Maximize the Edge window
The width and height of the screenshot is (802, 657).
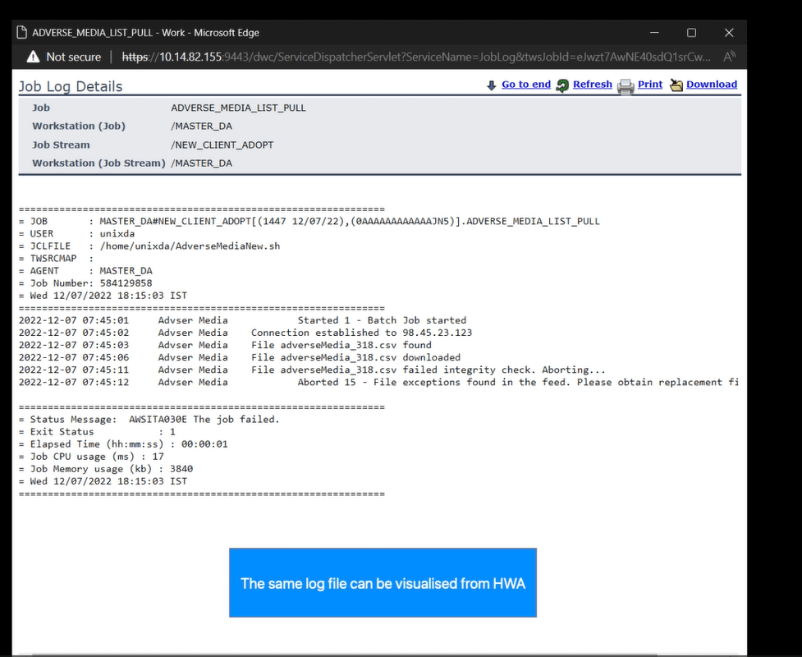(x=691, y=33)
